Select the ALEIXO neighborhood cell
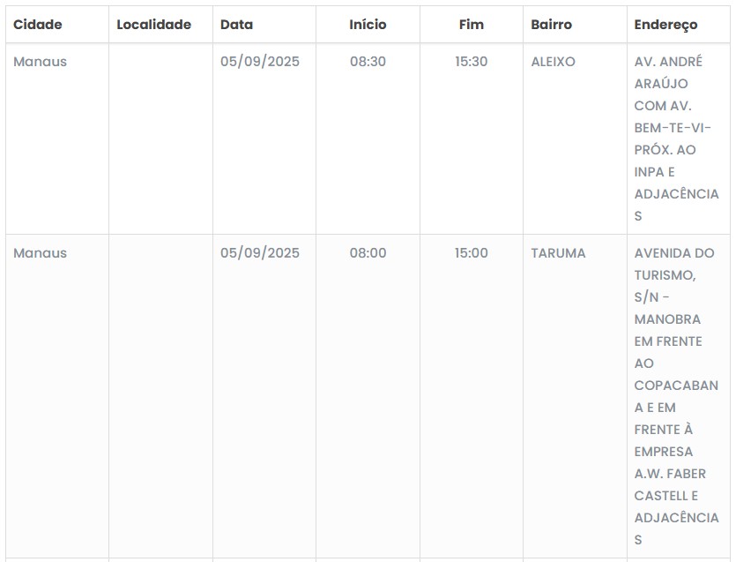 [x=553, y=62]
